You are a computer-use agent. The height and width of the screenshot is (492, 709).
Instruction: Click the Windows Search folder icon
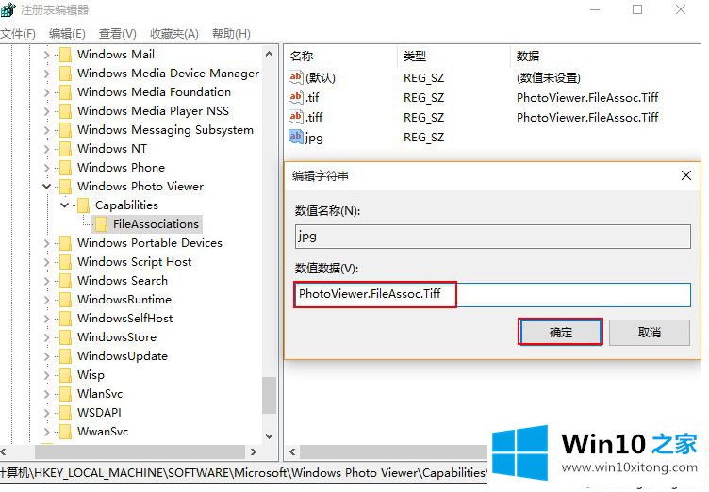point(66,280)
